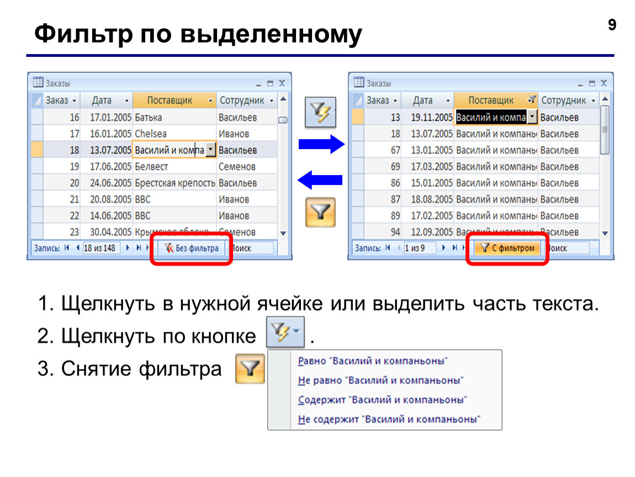The image size is (635, 477).
Task: Open the Сотрудник column dropdown in left table
Action: click(x=272, y=101)
